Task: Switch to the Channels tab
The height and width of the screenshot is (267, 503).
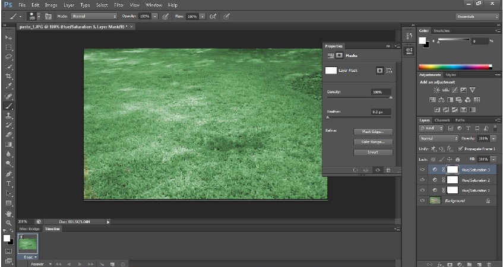Action: click(x=441, y=120)
